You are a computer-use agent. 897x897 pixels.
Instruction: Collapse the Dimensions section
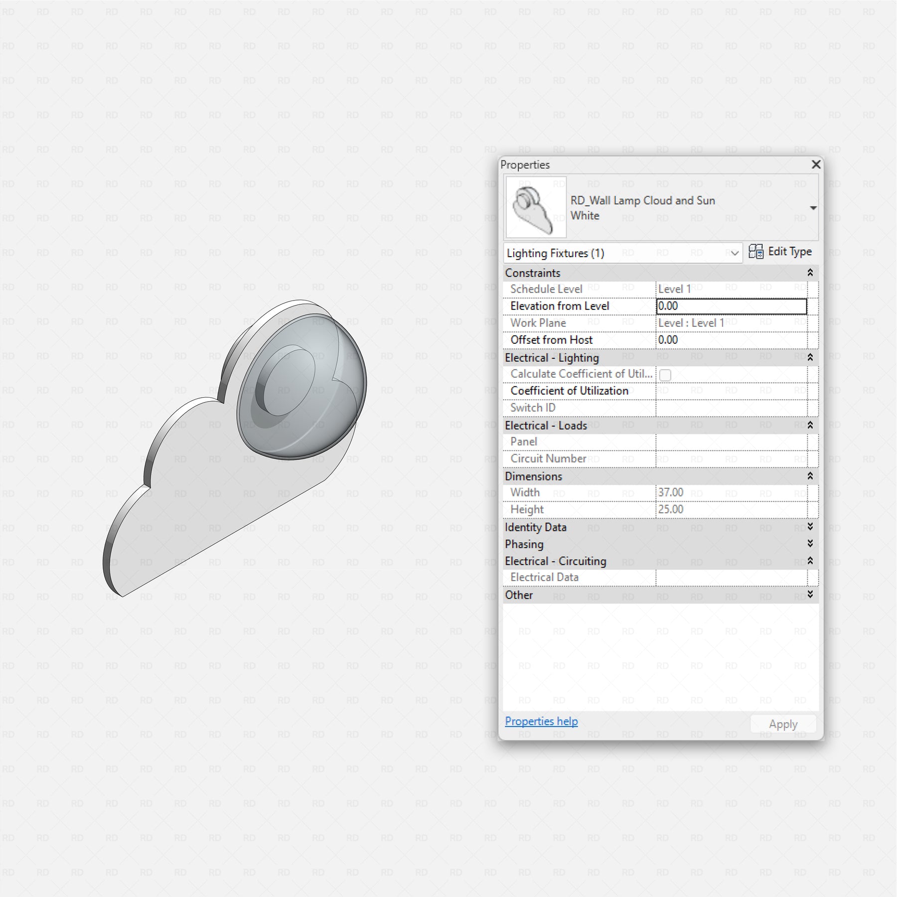click(810, 476)
